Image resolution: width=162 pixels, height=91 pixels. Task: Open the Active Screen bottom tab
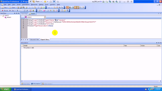pos(47,84)
